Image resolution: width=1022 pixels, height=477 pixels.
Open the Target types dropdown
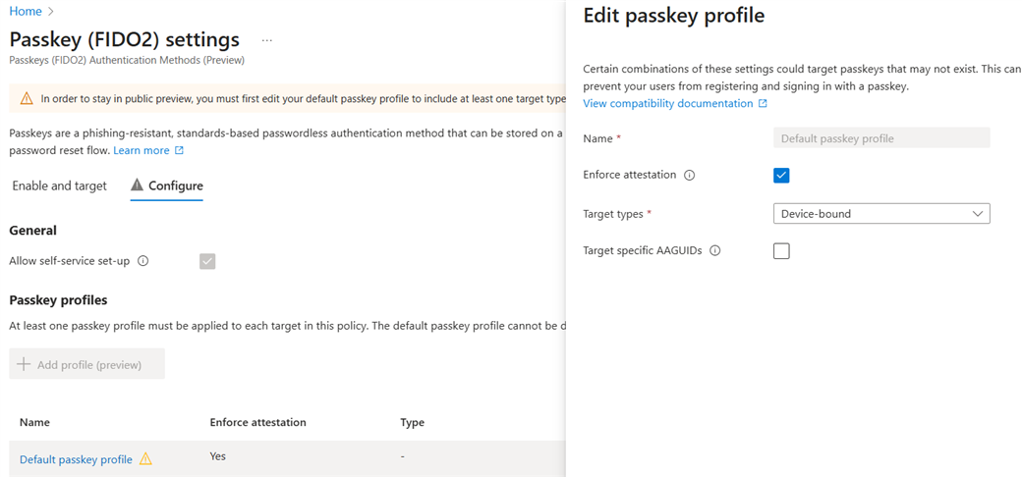(881, 214)
